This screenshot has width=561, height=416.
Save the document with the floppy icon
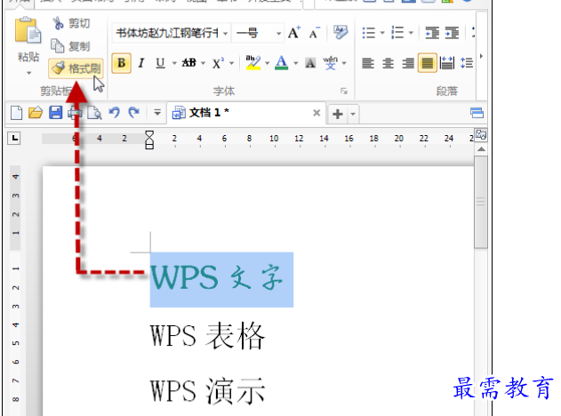click(55, 113)
